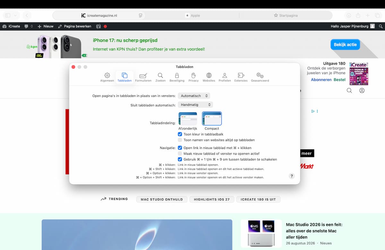Click the ICREATE 180 IS UIT trending tag
This screenshot has width=385, height=250.
pyautogui.click(x=258, y=199)
